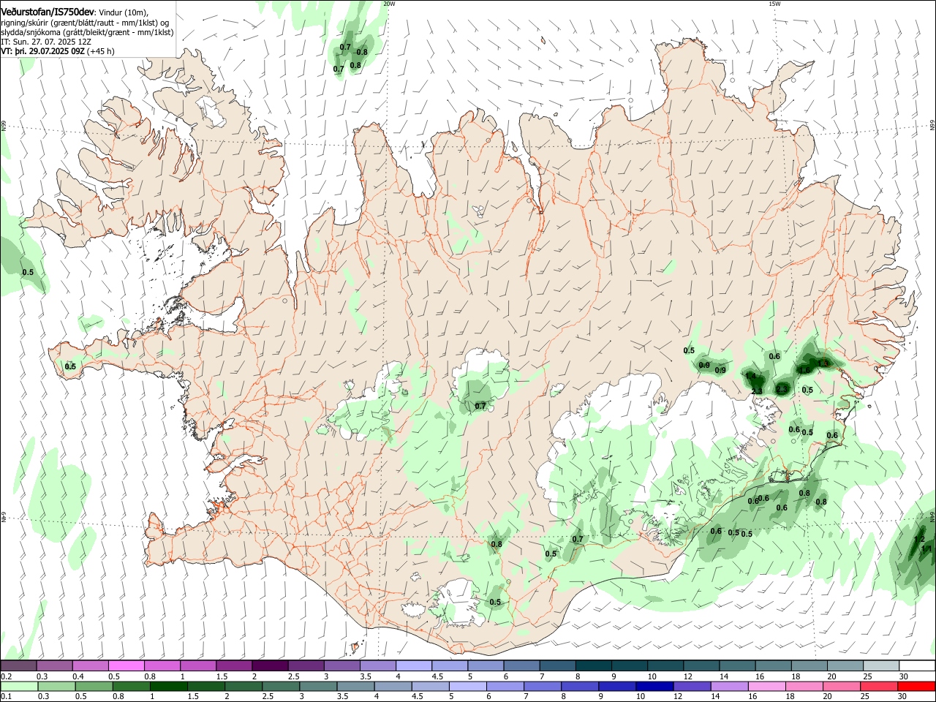Click the darkest green lower swatch labeled 1
The width and height of the screenshot is (936, 702).
click(x=168, y=686)
